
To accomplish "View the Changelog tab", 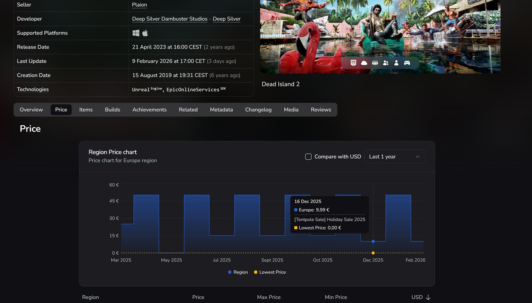I will tap(258, 110).
